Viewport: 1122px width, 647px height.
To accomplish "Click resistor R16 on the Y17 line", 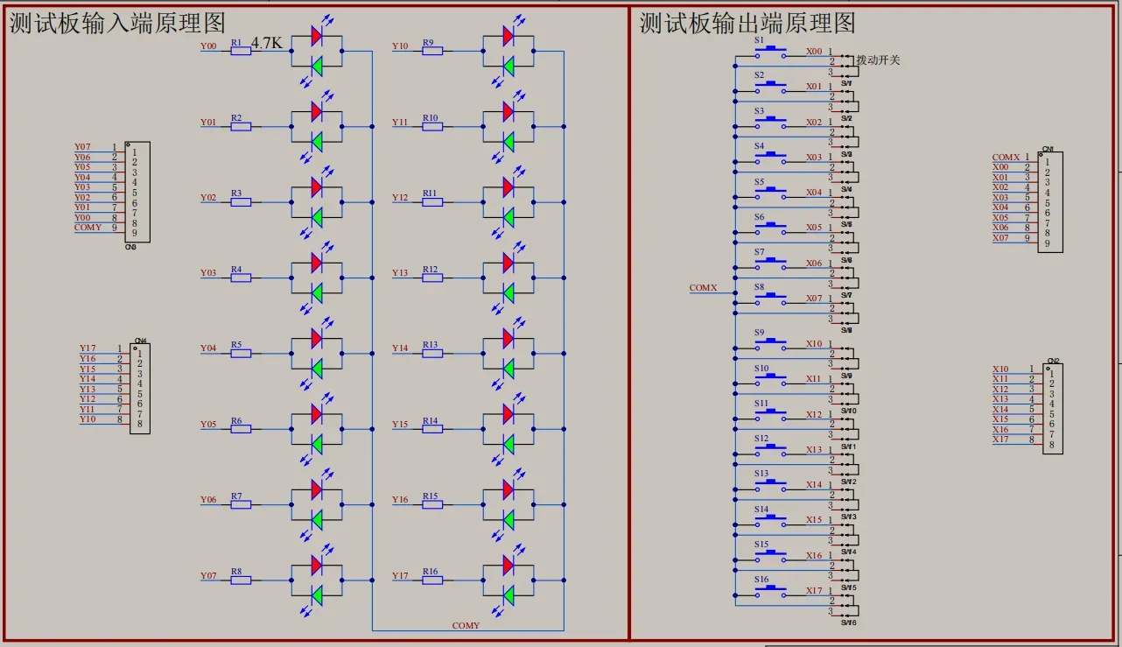I will [432, 580].
